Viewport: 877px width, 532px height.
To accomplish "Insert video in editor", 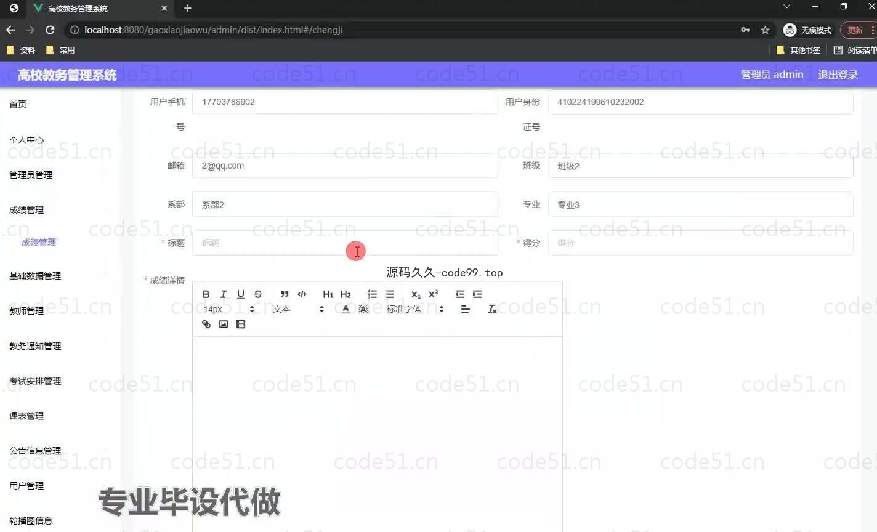I will coord(241,324).
